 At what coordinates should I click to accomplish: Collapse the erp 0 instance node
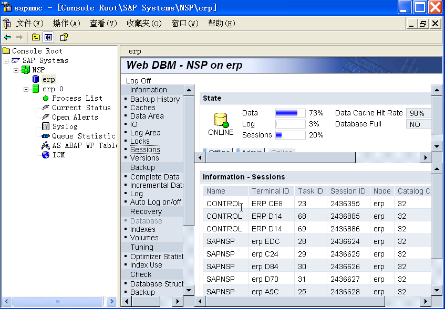click(x=26, y=89)
